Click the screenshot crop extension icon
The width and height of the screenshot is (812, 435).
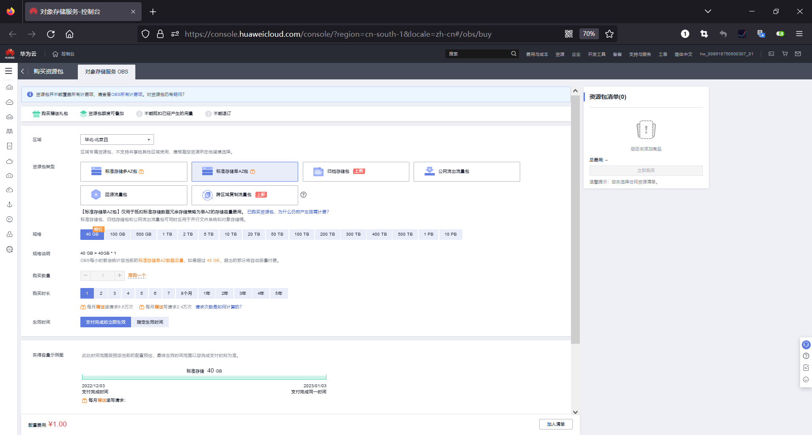704,34
